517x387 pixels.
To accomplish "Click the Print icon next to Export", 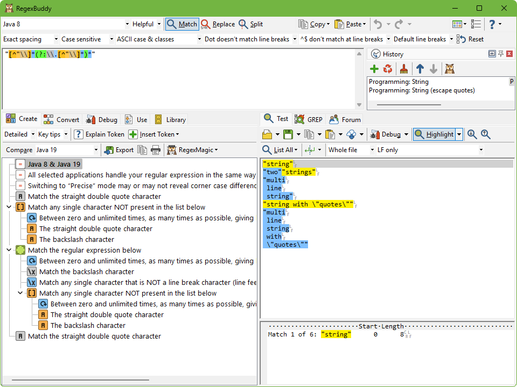I will pos(156,150).
